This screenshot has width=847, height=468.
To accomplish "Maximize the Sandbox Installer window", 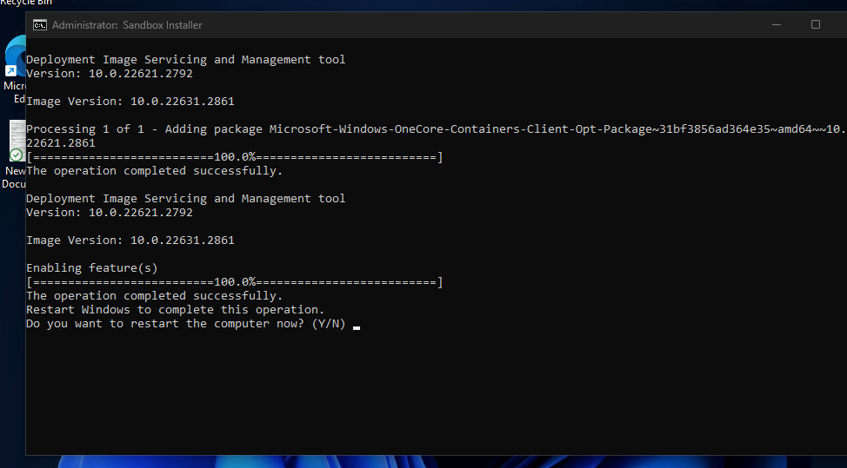I will (816, 25).
